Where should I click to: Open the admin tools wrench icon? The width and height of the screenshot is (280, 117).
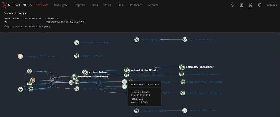[251, 5]
